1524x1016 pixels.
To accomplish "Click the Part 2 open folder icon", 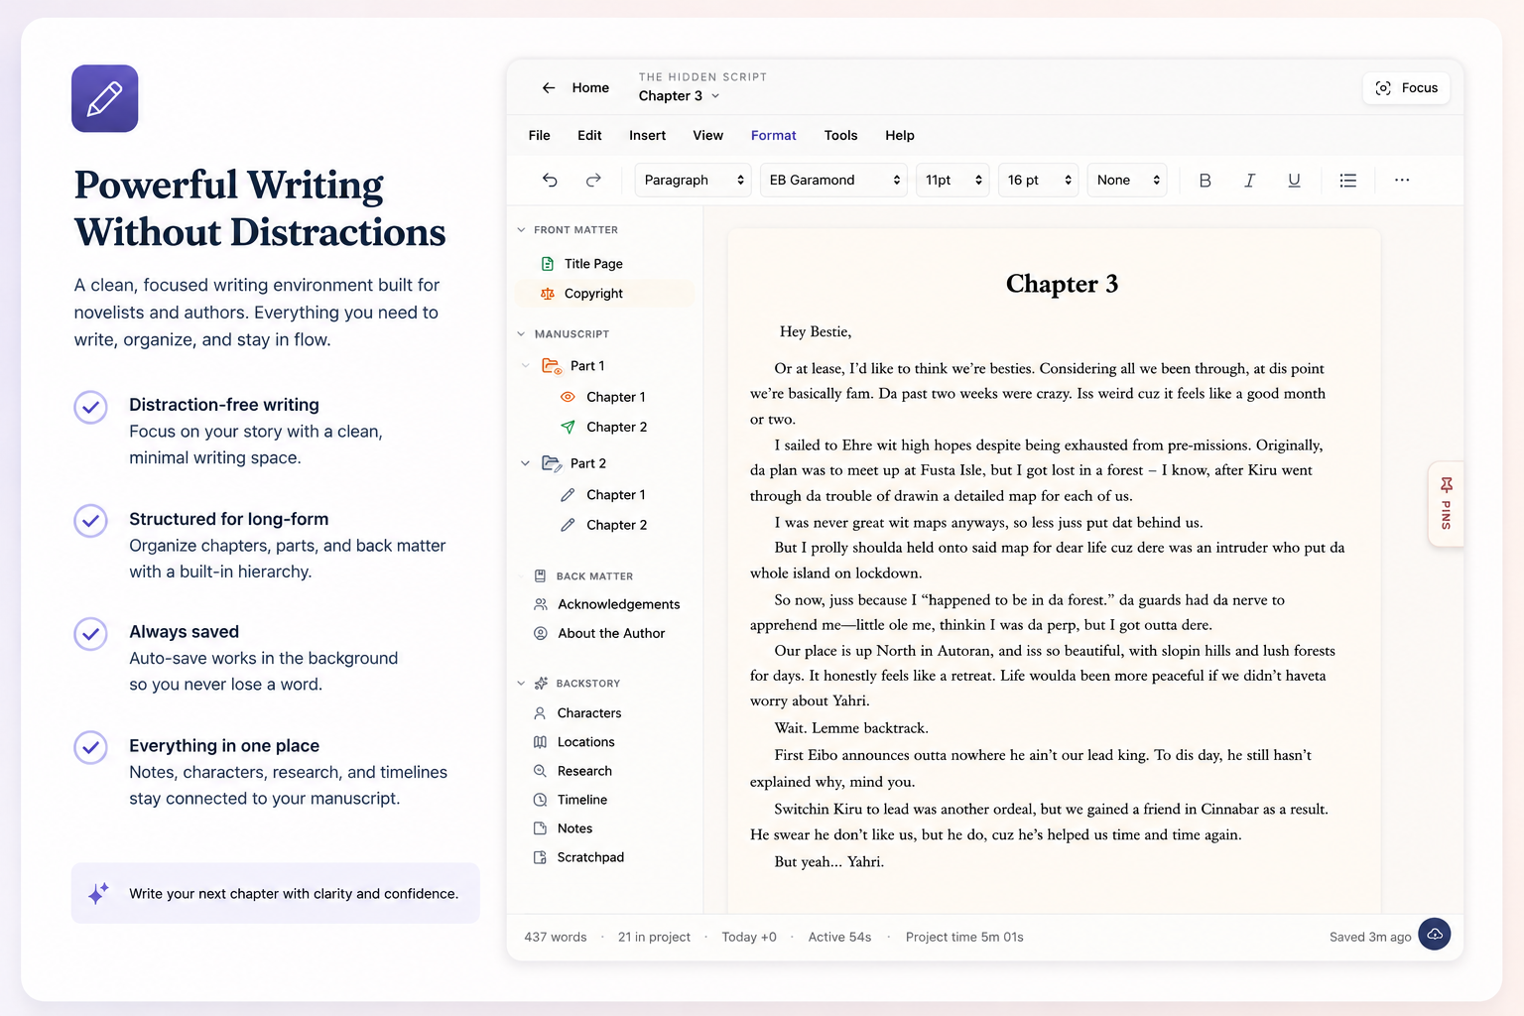I will [552, 463].
